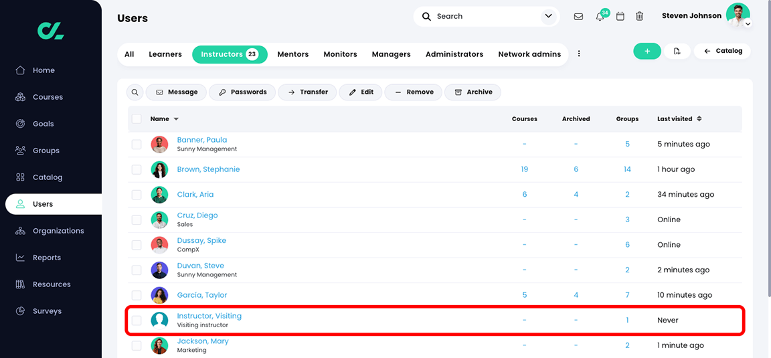Open Surveys in the sidebar
This screenshot has height=358, width=771.
38,310
